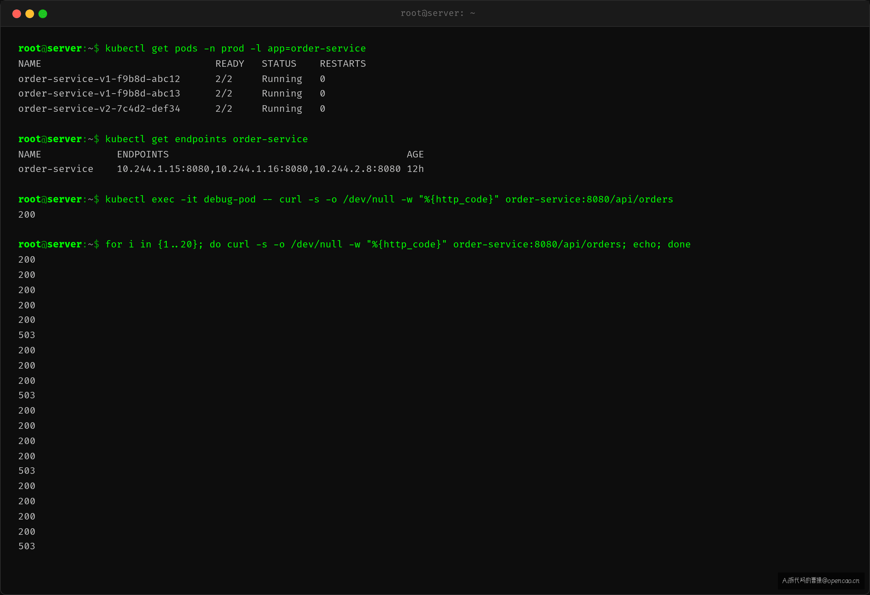This screenshot has height=595, width=870.
Task: Click the window title root@server: ~
Action: (438, 13)
